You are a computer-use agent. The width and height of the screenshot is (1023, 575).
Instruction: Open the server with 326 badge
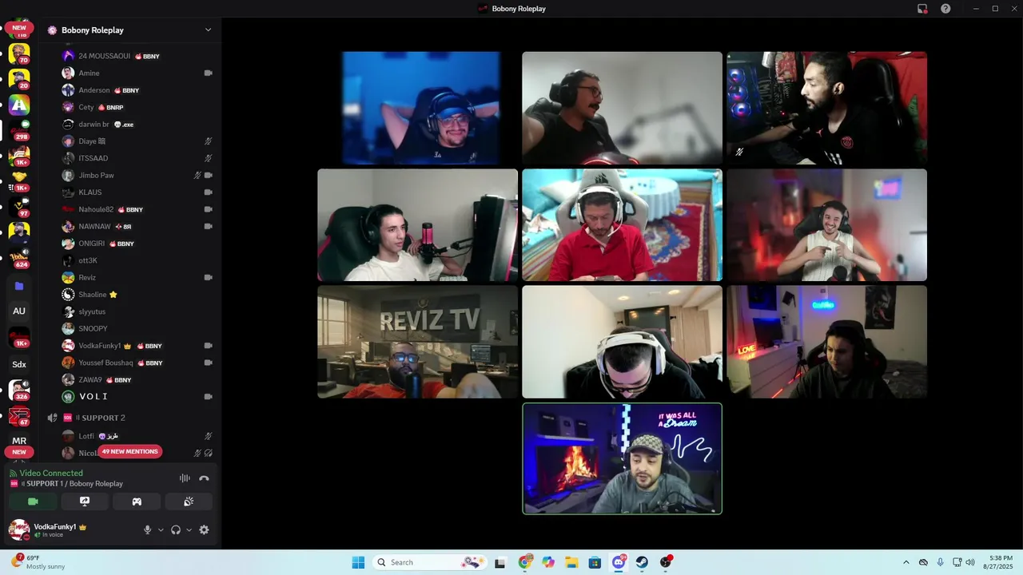[19, 390]
